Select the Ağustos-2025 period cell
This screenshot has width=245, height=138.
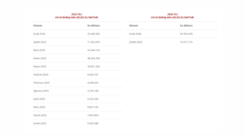[x=41, y=91]
